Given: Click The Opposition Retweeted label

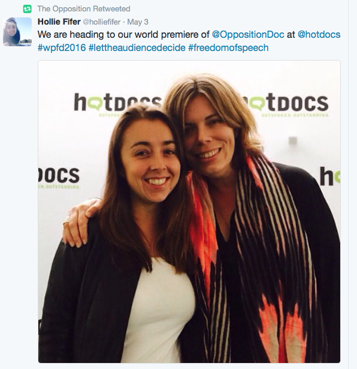Looking at the screenshot, I should (x=84, y=9).
